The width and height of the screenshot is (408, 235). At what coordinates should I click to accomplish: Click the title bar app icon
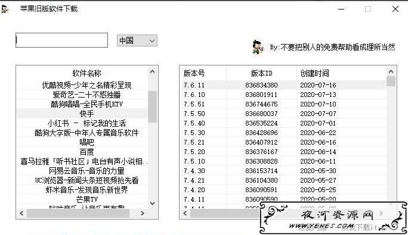(x=5, y=9)
